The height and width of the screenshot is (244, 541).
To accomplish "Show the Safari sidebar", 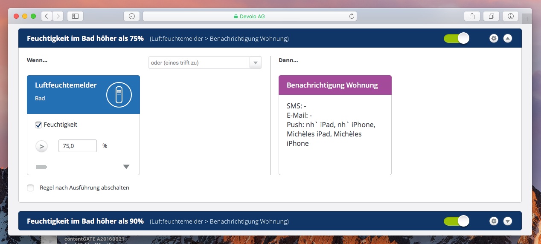I will [x=75, y=16].
